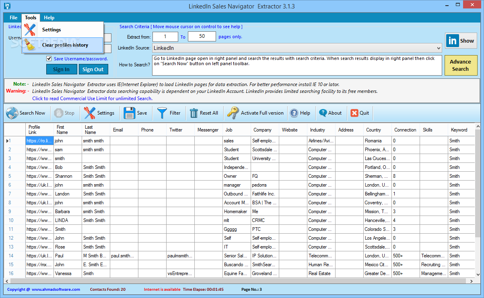Click 'Page No.: 3' status text
This screenshot has width=484, height=298.
[x=251, y=289]
